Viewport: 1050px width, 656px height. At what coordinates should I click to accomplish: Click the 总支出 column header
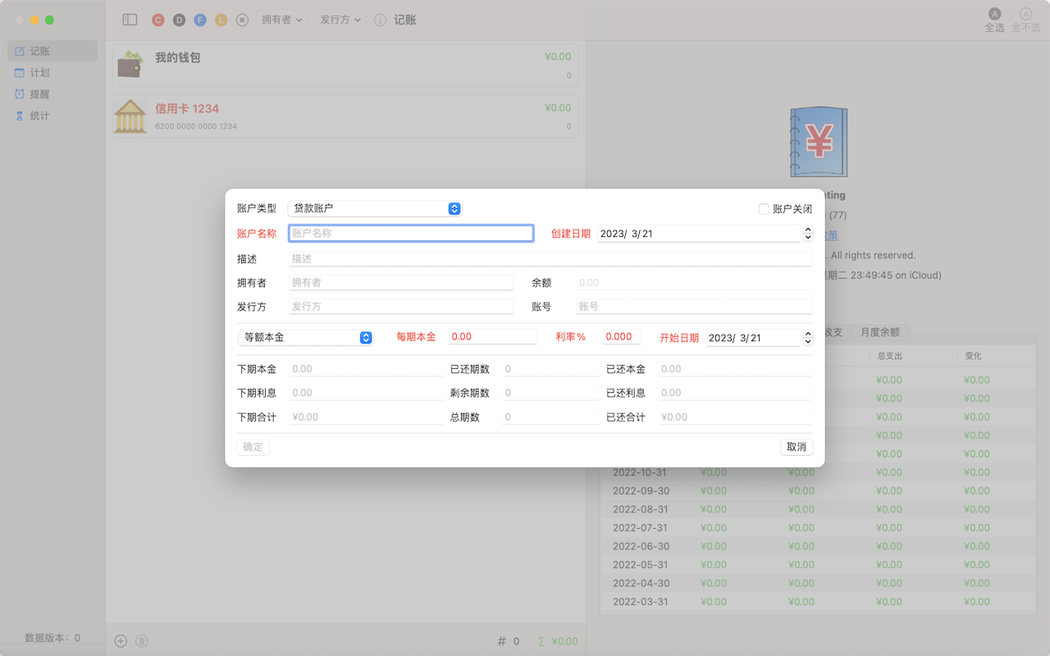(890, 356)
